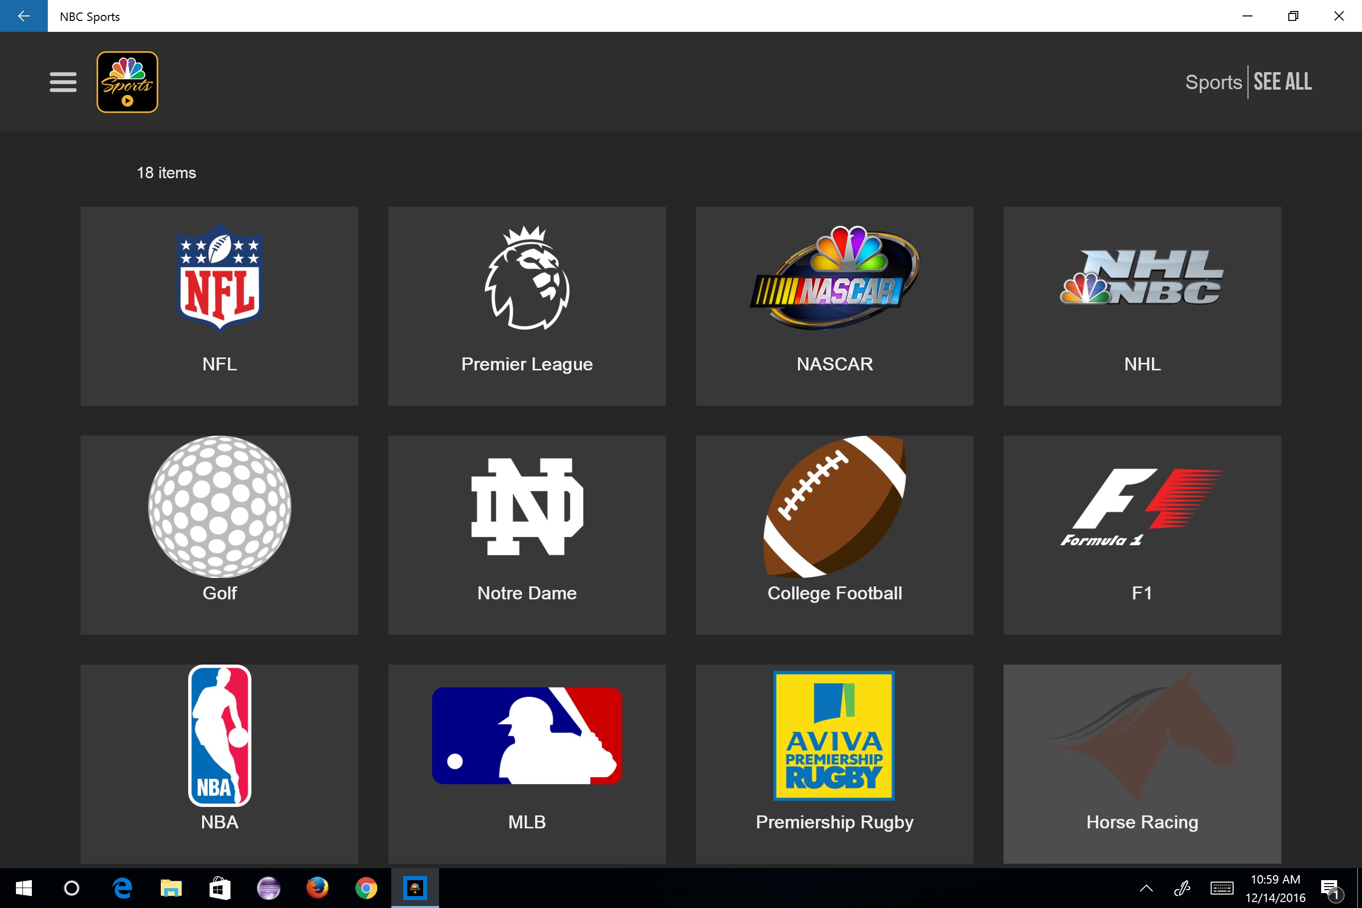
Task: Open Firefox from the taskbar
Action: tap(317, 888)
